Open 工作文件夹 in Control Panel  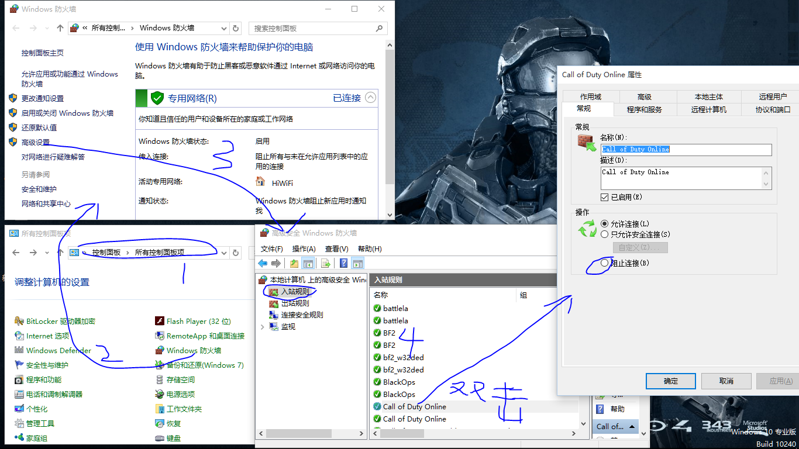tap(178, 409)
